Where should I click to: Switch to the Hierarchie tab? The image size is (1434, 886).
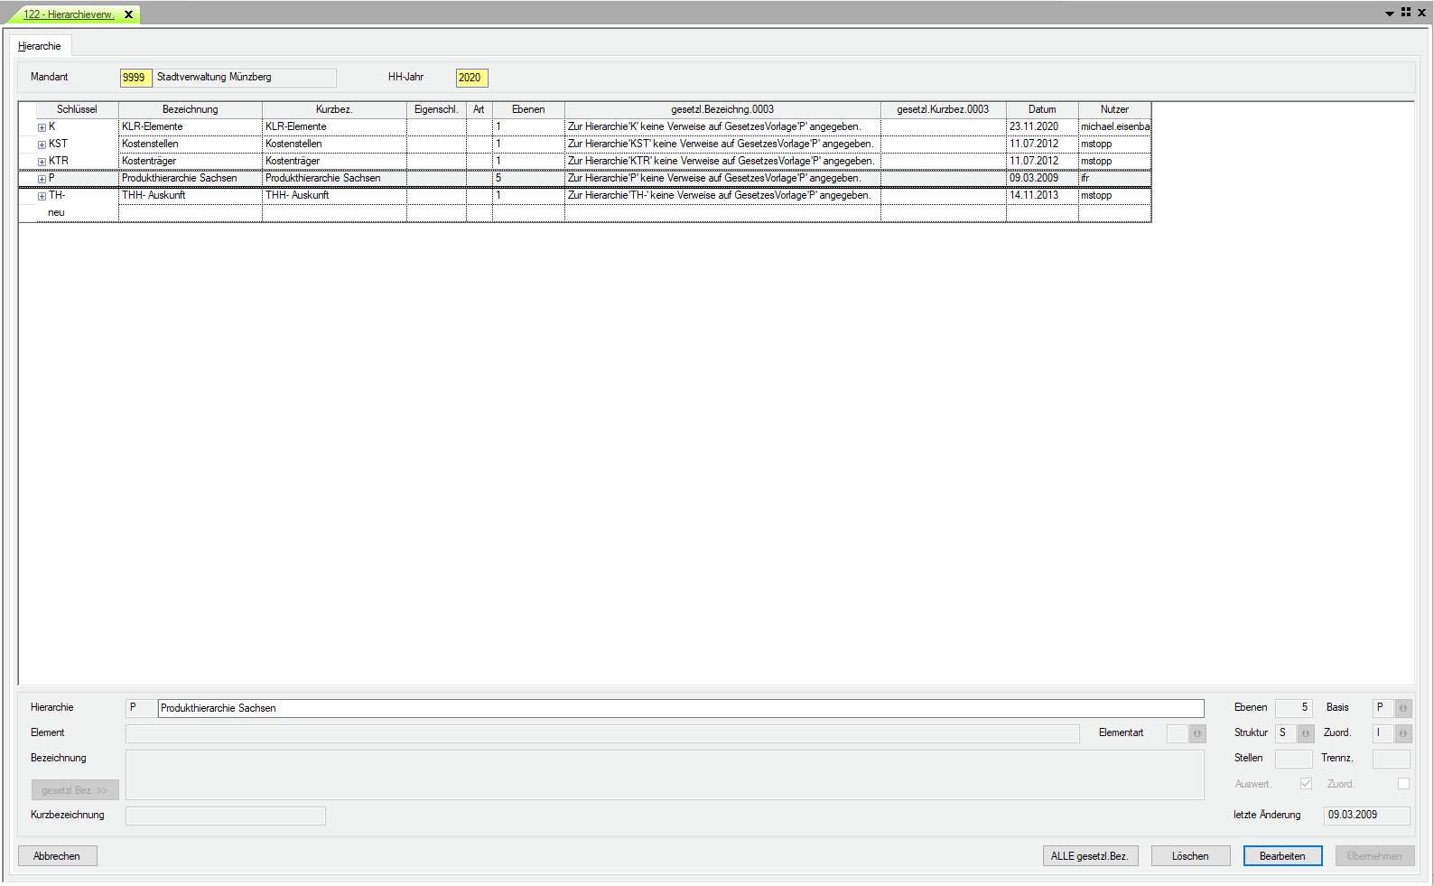coord(40,46)
